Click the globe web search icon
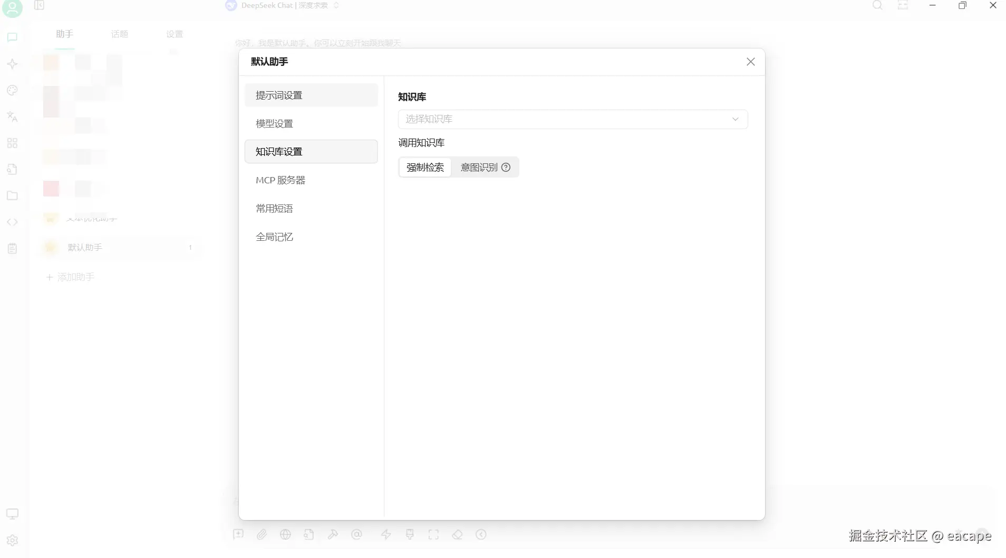The image size is (1006, 558). (285, 534)
